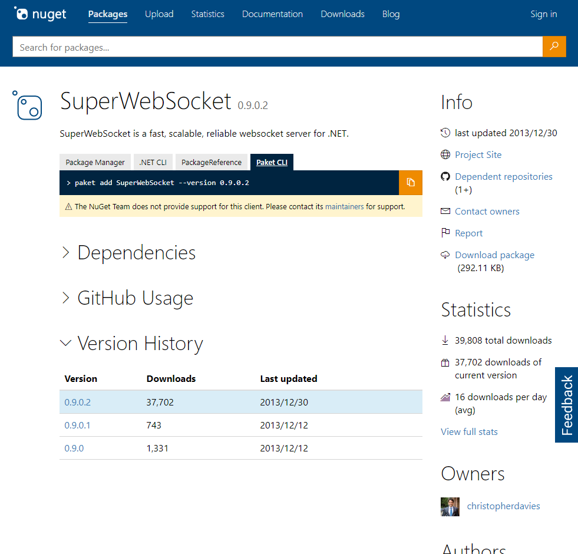Viewport: 578px width, 554px height.
Task: Click the paket add command text
Action: coord(162,183)
